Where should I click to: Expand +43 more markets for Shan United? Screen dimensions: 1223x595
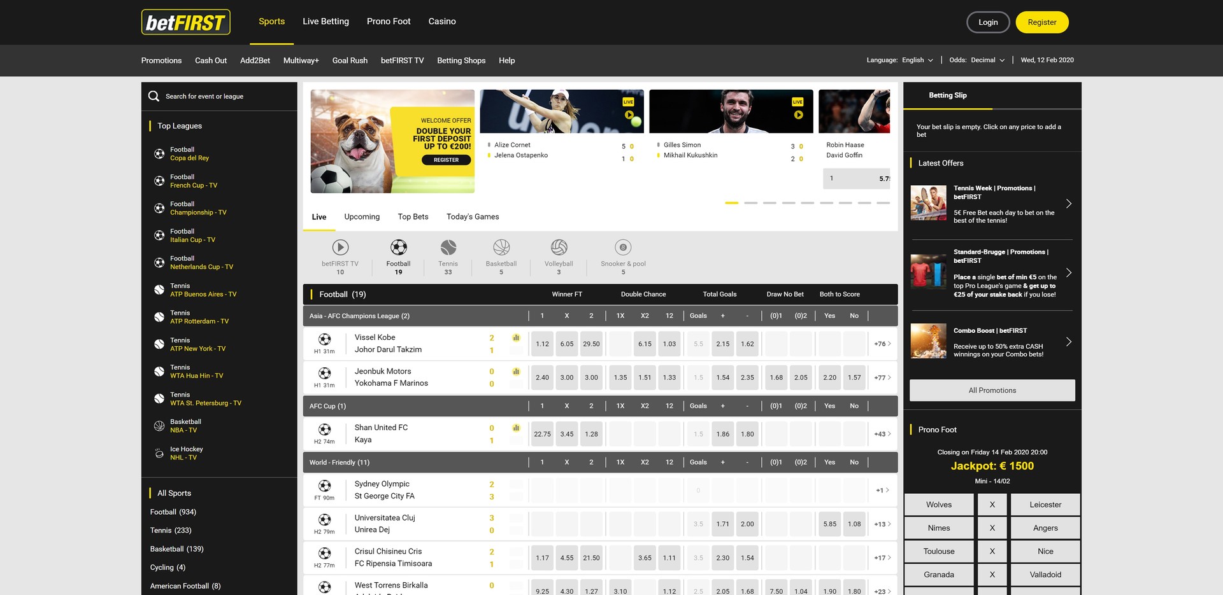[882, 434]
